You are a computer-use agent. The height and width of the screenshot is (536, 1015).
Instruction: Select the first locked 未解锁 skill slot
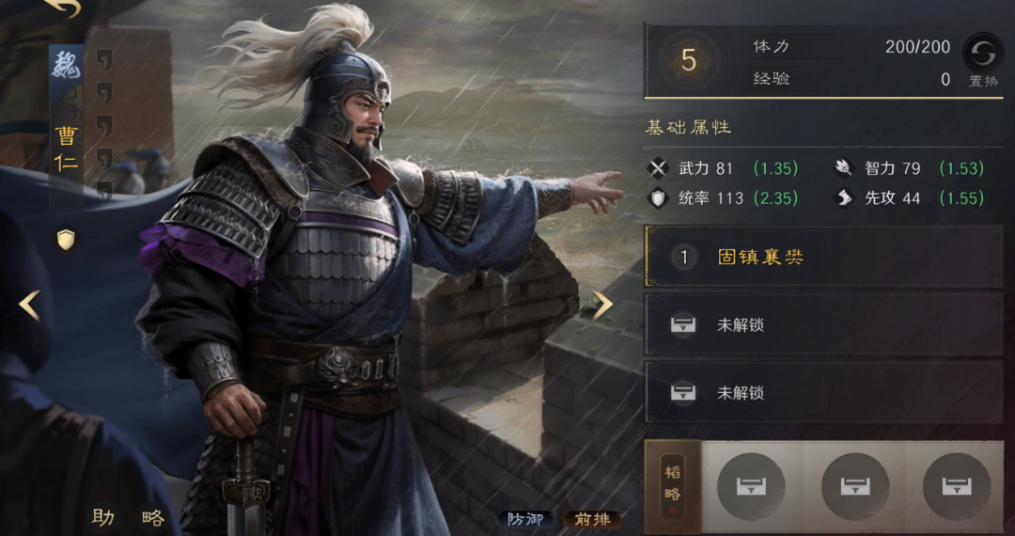(x=823, y=324)
